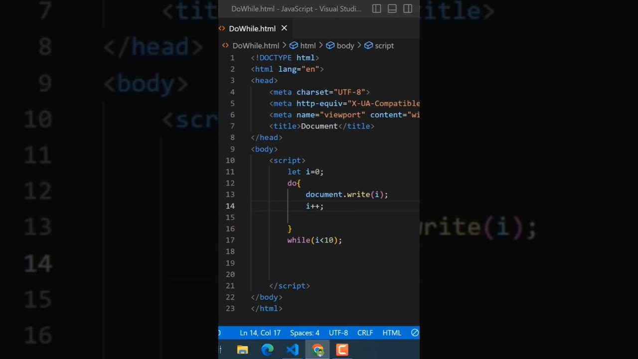638x359 pixels.
Task: Open orange Camtasia recorder taskbar icon
Action: [x=342, y=350]
